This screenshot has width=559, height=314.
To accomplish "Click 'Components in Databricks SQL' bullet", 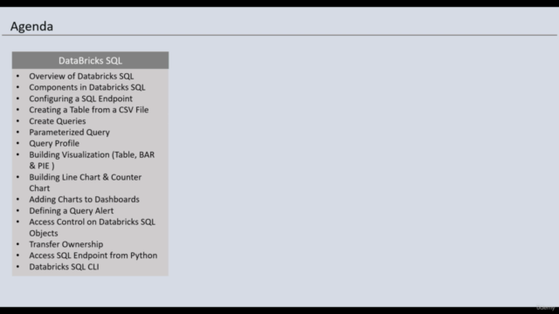I will pos(87,87).
